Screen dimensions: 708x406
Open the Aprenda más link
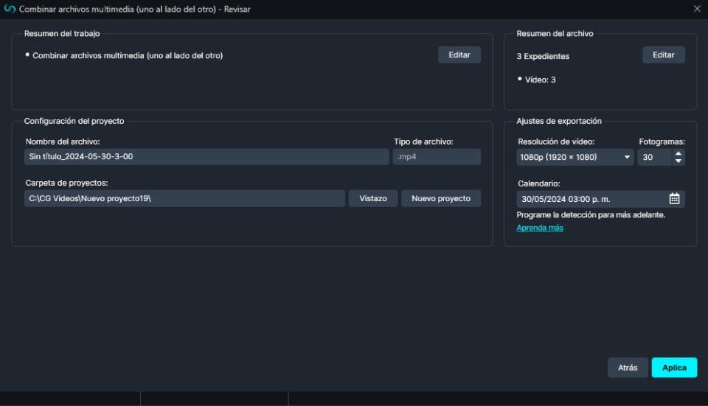(x=540, y=228)
